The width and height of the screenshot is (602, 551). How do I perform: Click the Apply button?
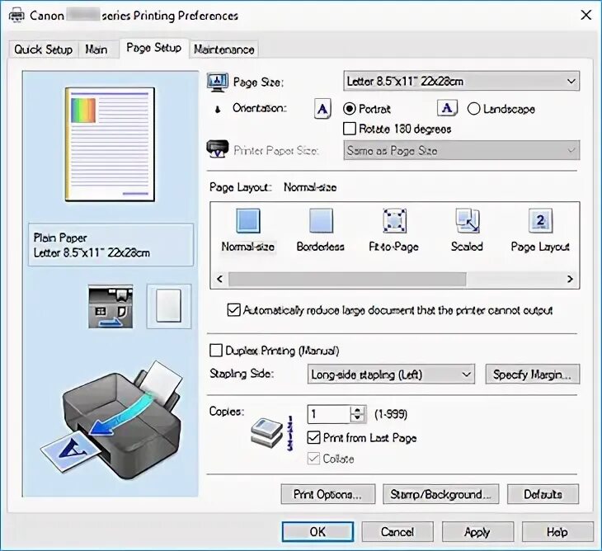(x=477, y=532)
